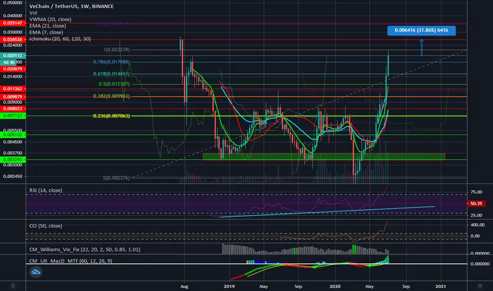Click the 25.00 RSI scale value

(476, 215)
